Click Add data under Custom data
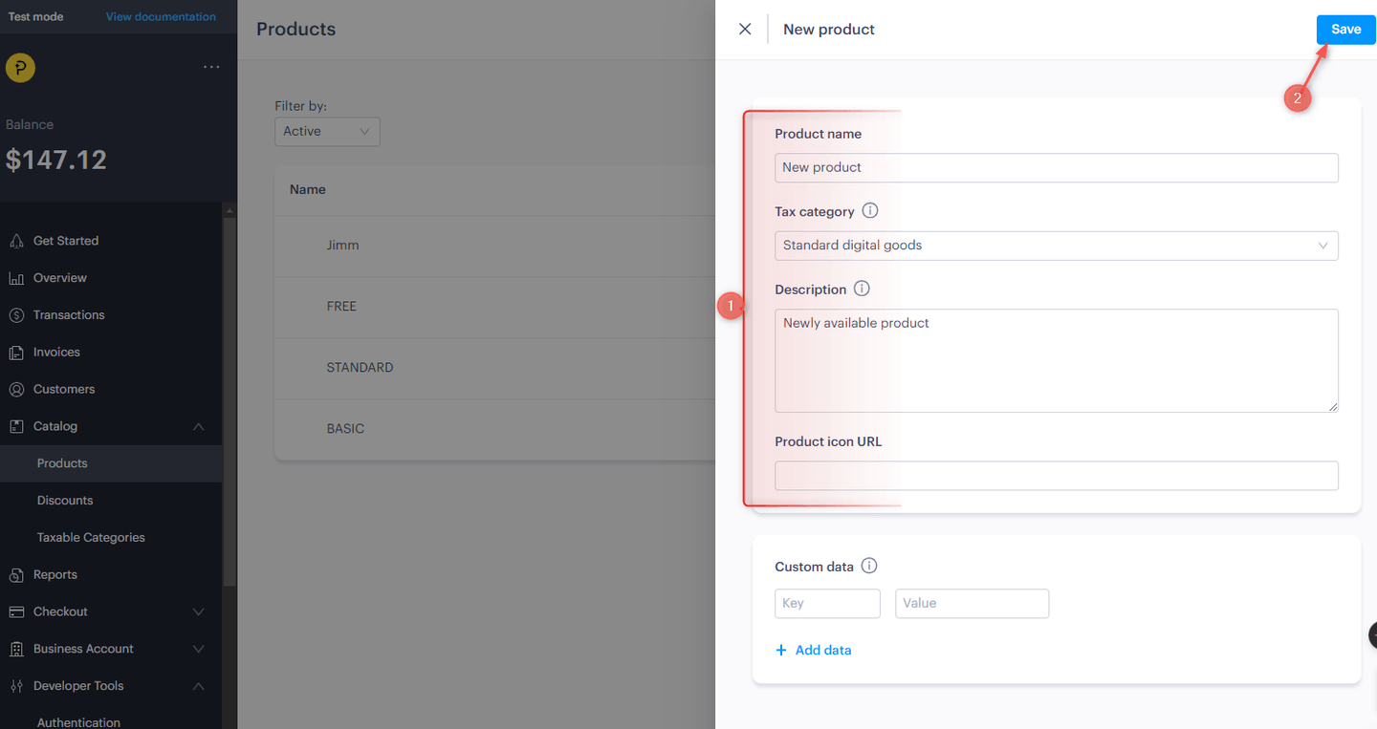The image size is (1377, 729). point(814,650)
